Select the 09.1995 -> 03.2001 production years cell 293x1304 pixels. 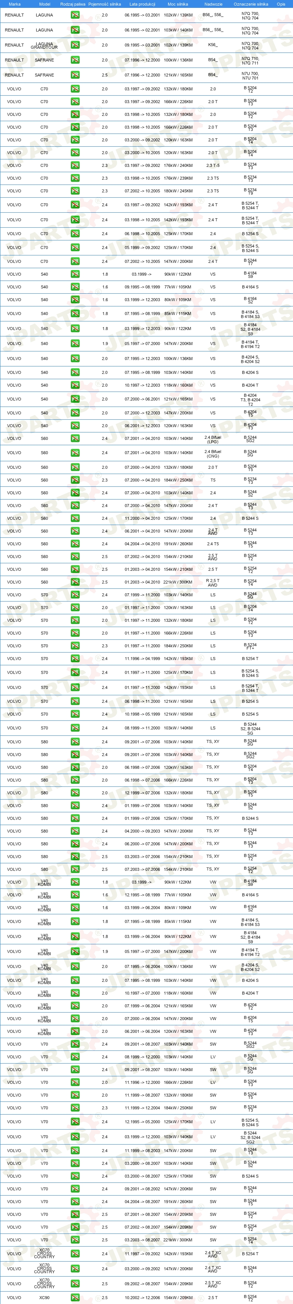[142, 45]
